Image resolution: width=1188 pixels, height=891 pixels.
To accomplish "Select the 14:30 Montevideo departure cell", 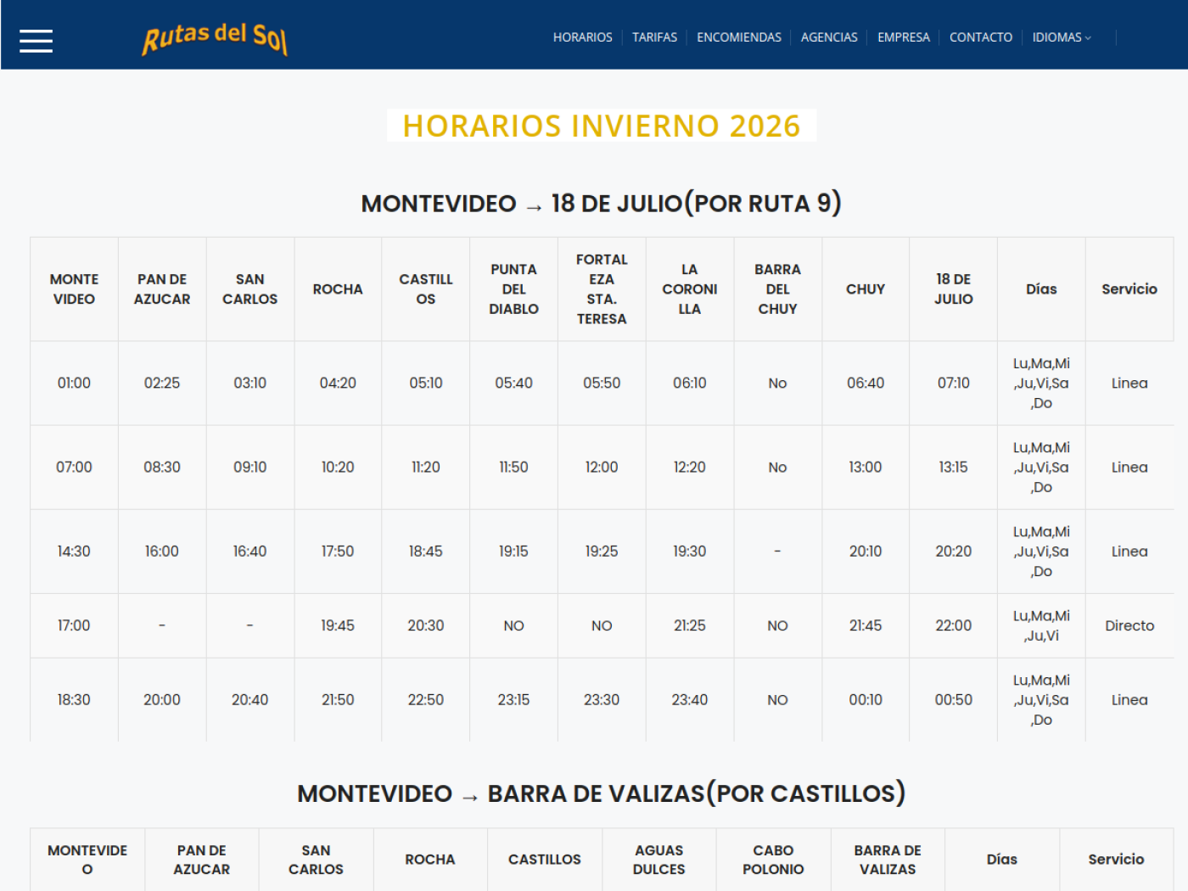I will click(74, 552).
